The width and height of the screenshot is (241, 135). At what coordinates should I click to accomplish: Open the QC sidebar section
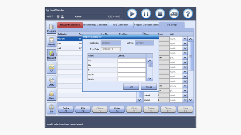coord(51,68)
